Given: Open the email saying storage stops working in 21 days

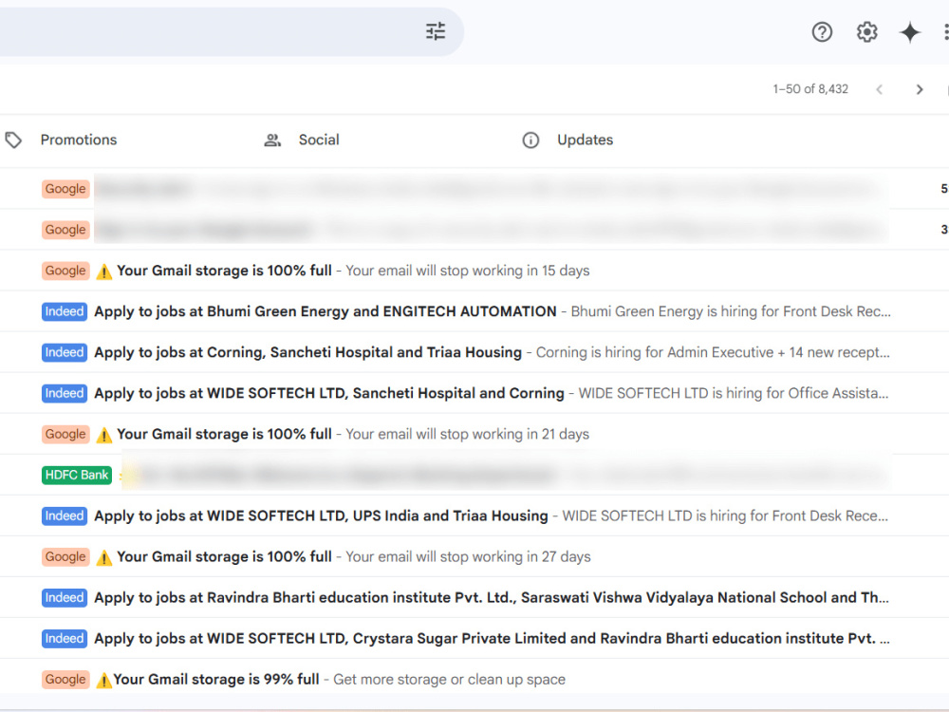Looking at the screenshot, I should [474, 434].
